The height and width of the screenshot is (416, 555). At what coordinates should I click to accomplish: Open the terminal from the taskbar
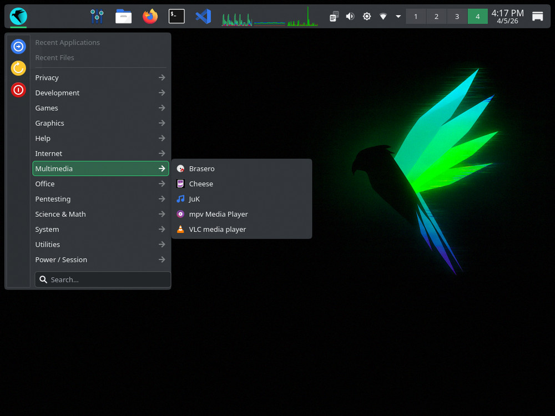[x=176, y=16]
